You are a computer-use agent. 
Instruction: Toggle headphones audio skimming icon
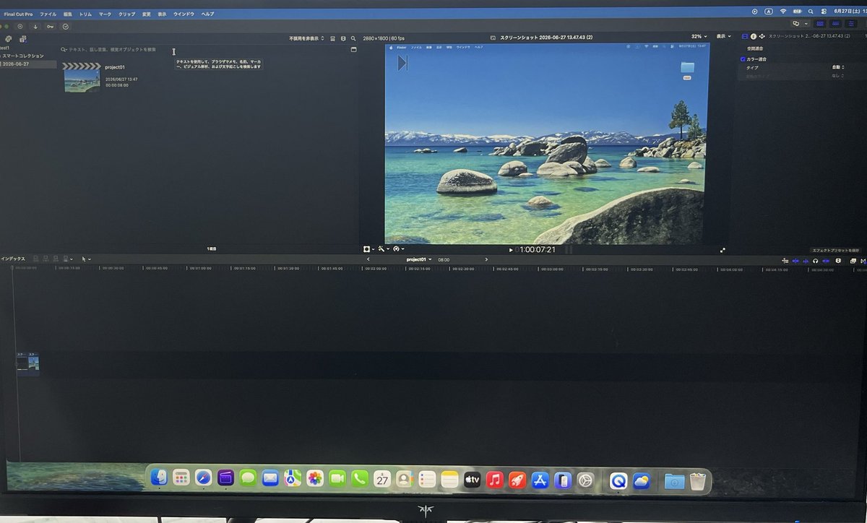click(x=816, y=260)
